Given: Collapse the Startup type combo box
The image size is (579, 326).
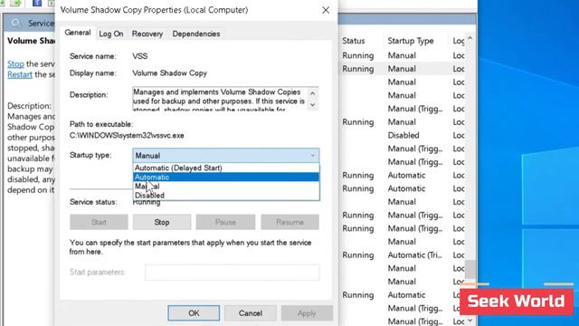Looking at the screenshot, I should 313,156.
